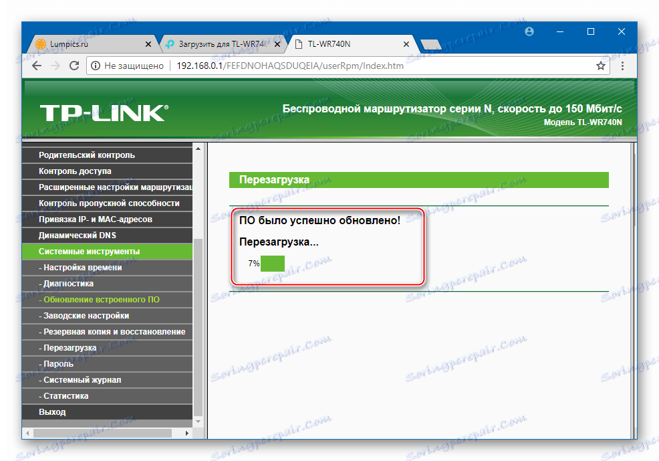Screen dimensions: 659x461
Task: Open Статистика submenu
Action: click(107, 396)
